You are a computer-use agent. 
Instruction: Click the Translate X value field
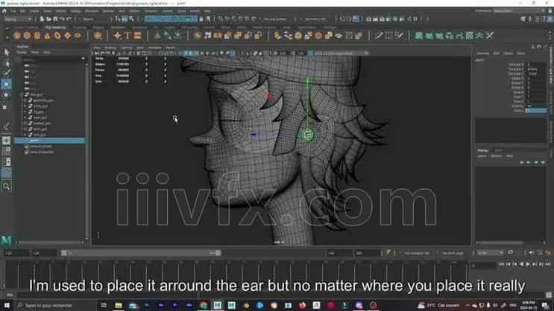click(x=536, y=65)
